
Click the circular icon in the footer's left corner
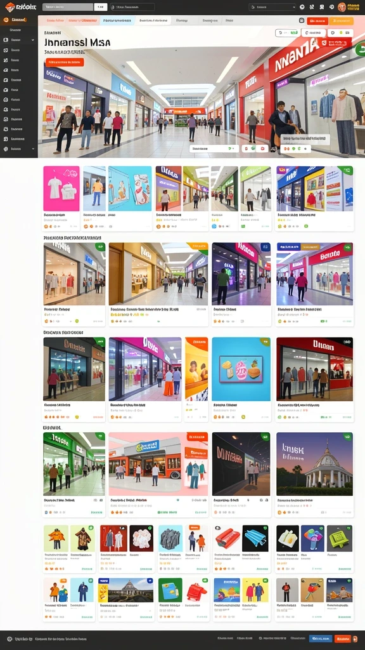pyautogui.click(x=10, y=639)
